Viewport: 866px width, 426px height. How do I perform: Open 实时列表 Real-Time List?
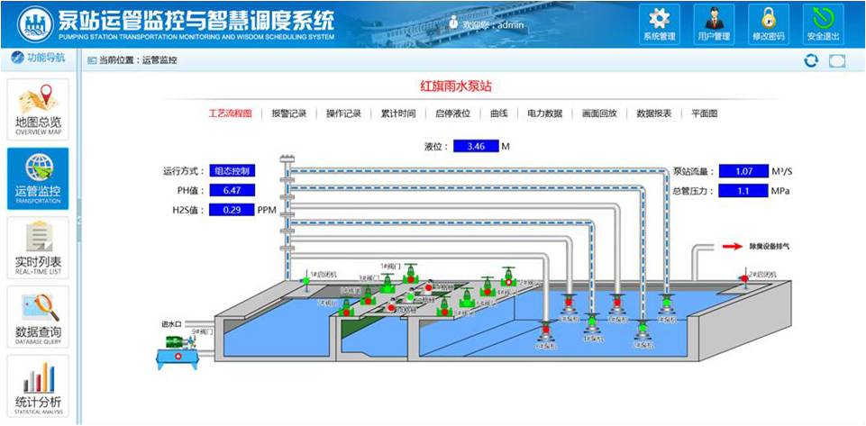[x=38, y=248]
